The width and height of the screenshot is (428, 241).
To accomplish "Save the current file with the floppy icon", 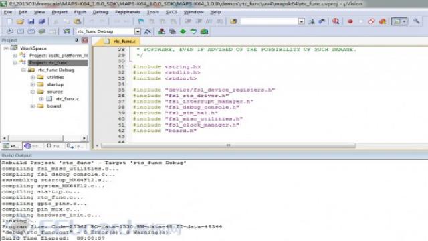I will tap(31, 21).
